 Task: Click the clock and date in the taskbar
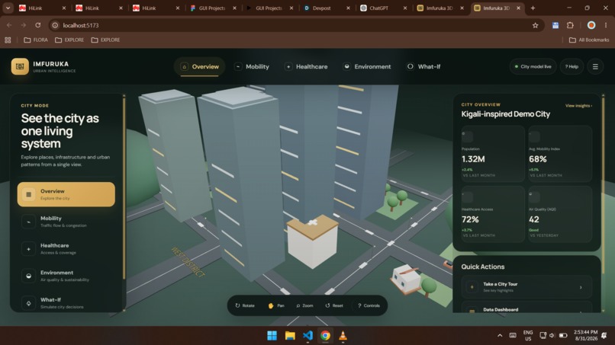pyautogui.click(x=585, y=335)
